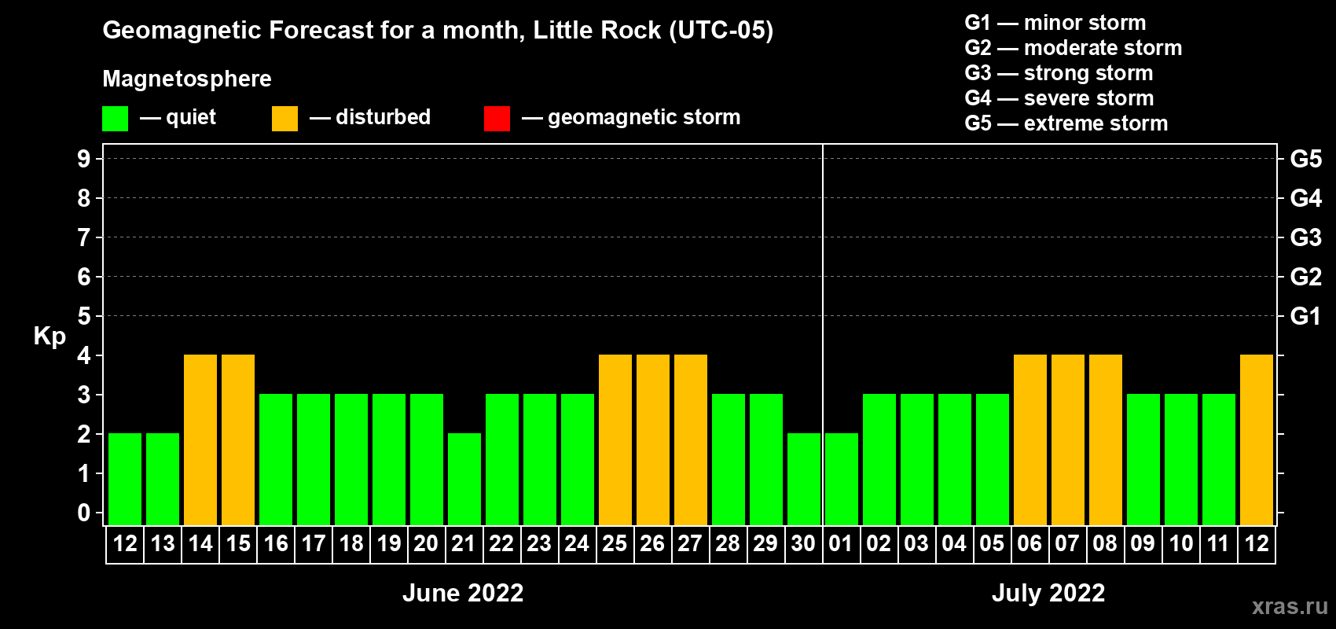Select the June 25 orange bar
Screen dimensions: 1336x629
[x=615, y=440]
